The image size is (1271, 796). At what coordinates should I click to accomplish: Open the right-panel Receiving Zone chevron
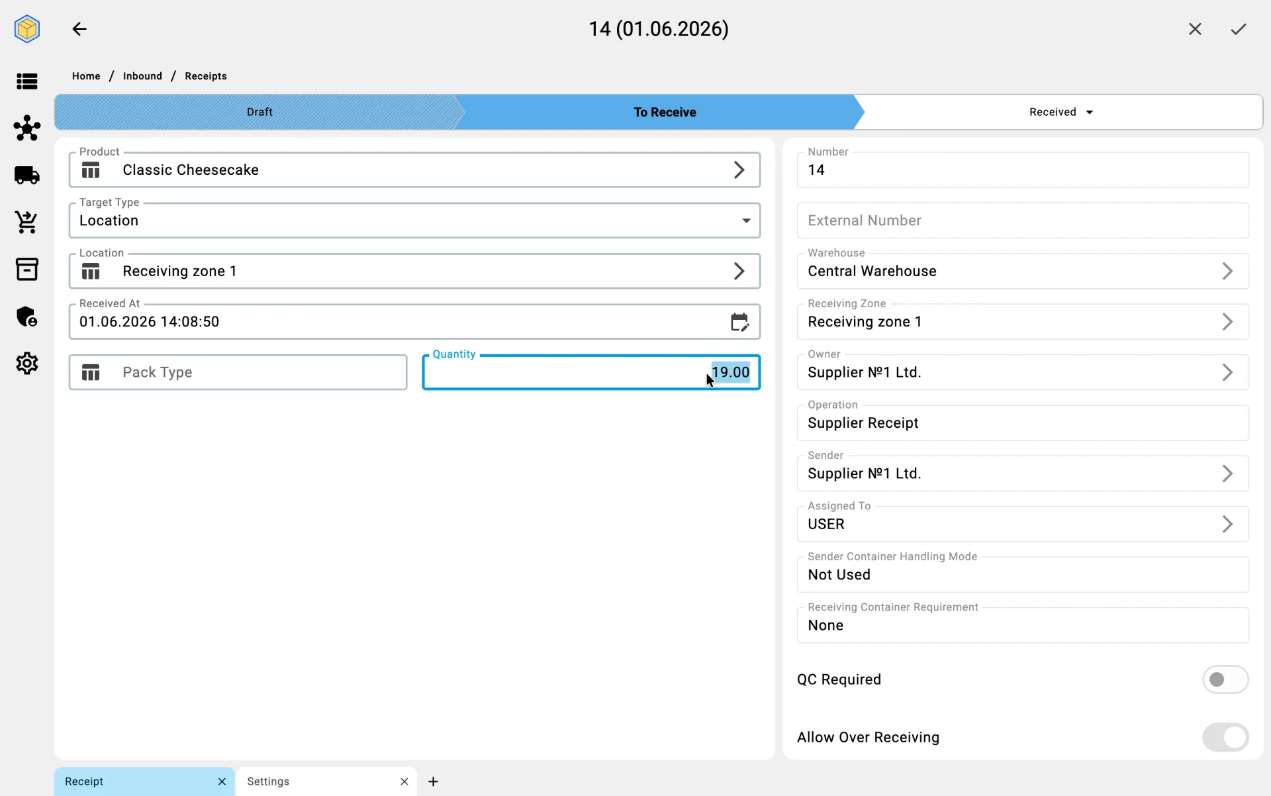pyautogui.click(x=1227, y=322)
